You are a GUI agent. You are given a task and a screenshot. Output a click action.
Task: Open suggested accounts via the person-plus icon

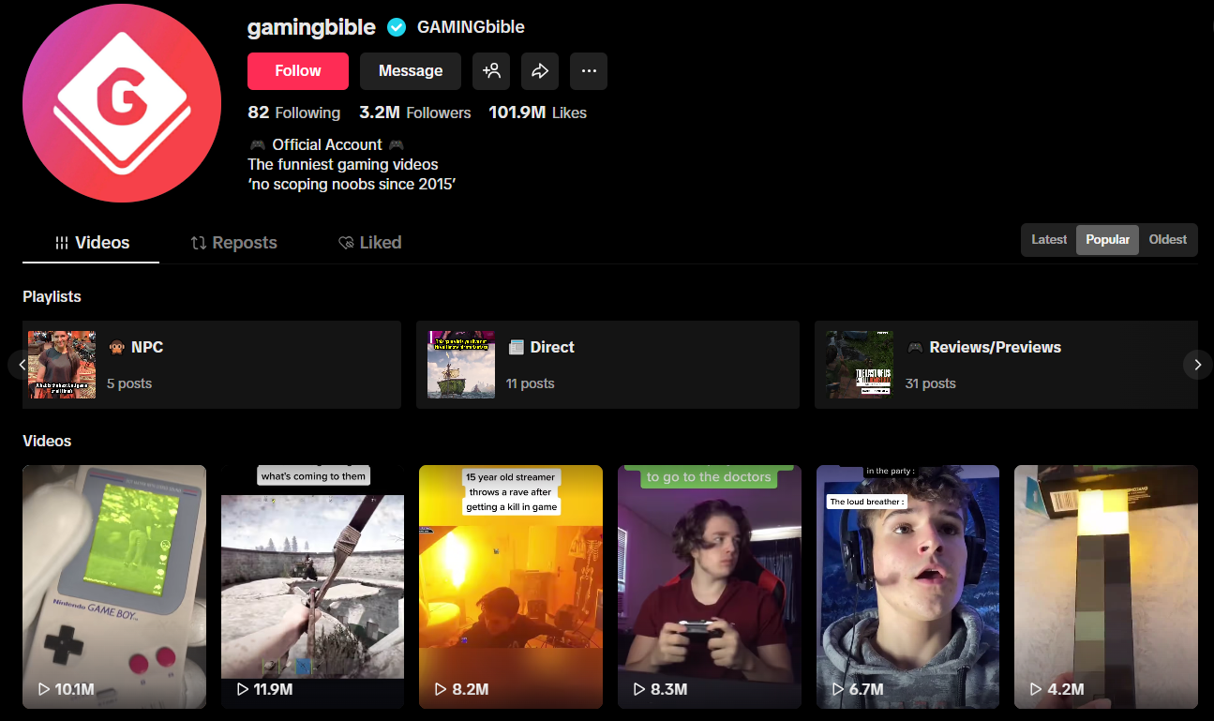pyautogui.click(x=491, y=70)
